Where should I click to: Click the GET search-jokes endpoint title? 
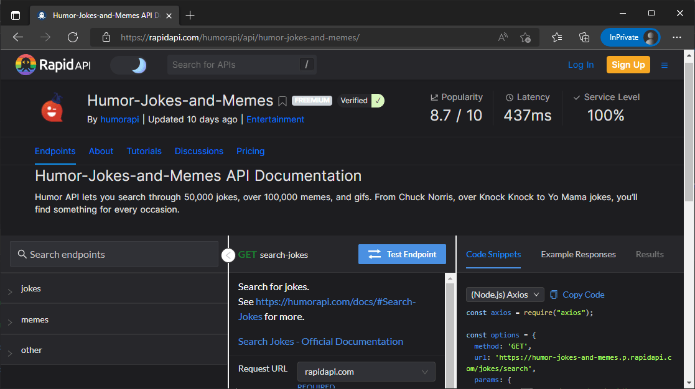click(273, 255)
